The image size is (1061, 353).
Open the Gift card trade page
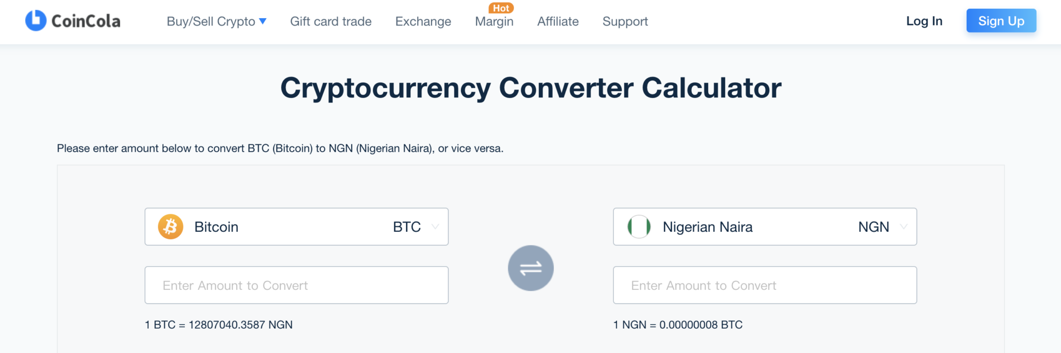(x=331, y=21)
